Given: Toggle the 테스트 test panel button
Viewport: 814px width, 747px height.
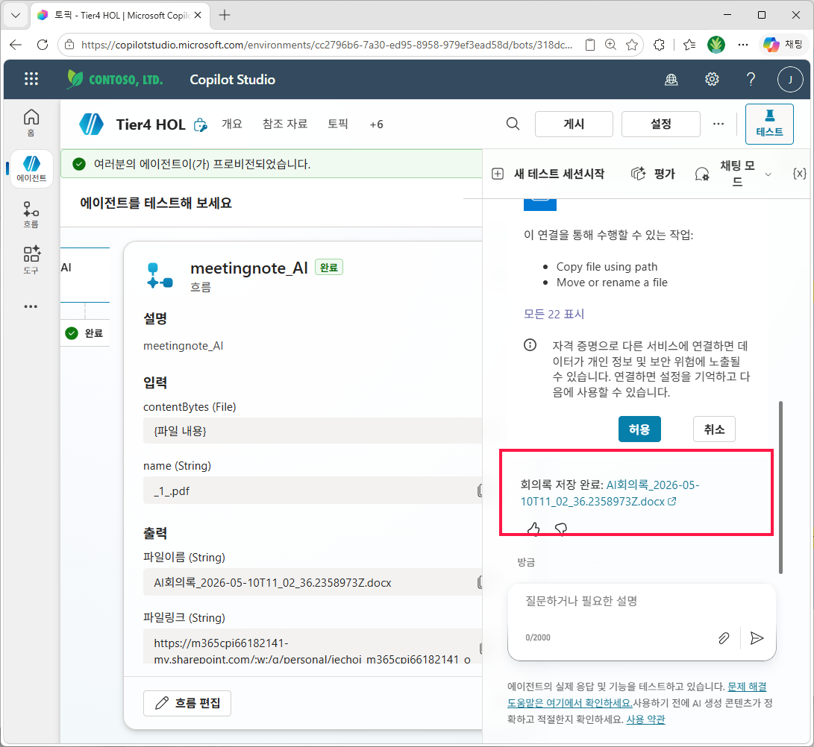Looking at the screenshot, I should coord(769,124).
